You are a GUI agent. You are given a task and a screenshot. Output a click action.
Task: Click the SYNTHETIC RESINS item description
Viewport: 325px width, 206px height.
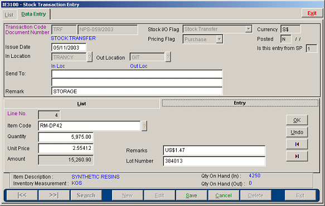click(x=95, y=177)
